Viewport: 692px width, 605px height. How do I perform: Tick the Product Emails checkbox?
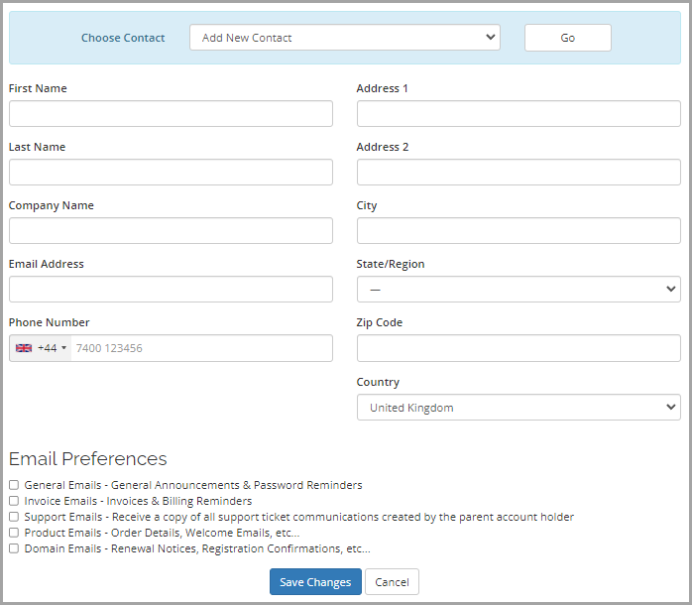point(14,533)
